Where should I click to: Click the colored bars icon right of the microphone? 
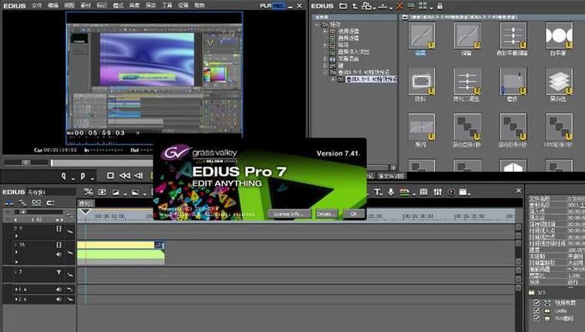click(405, 192)
